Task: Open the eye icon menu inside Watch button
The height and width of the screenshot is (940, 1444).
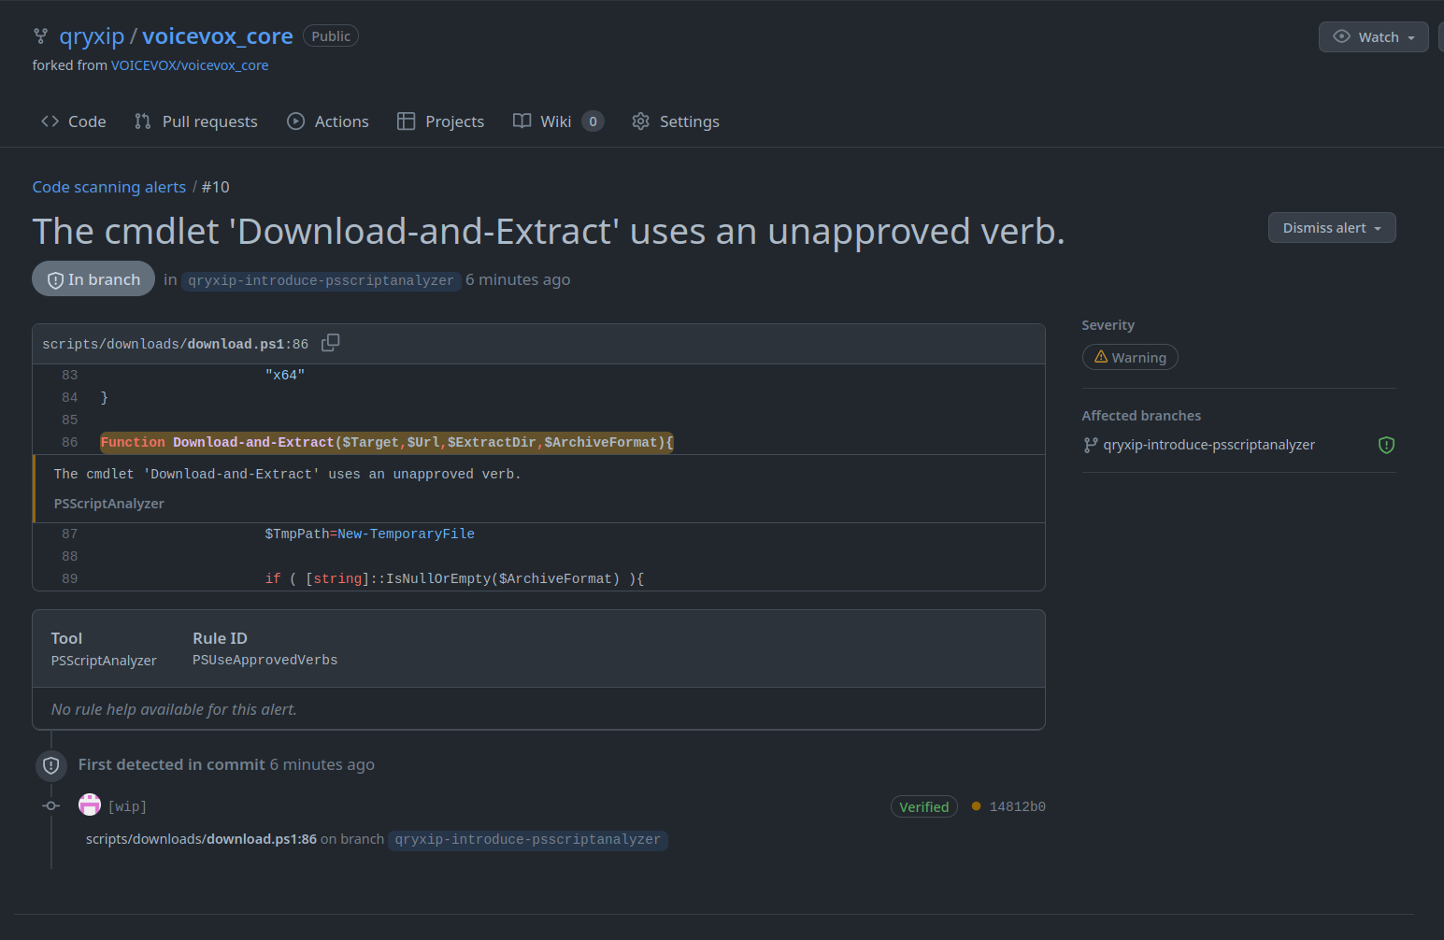Action: click(x=1343, y=36)
